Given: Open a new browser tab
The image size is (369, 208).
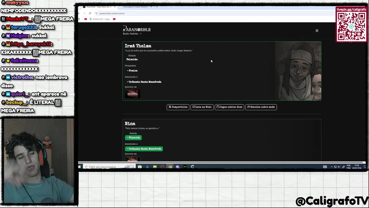Looking at the screenshot, I should point(157,7).
